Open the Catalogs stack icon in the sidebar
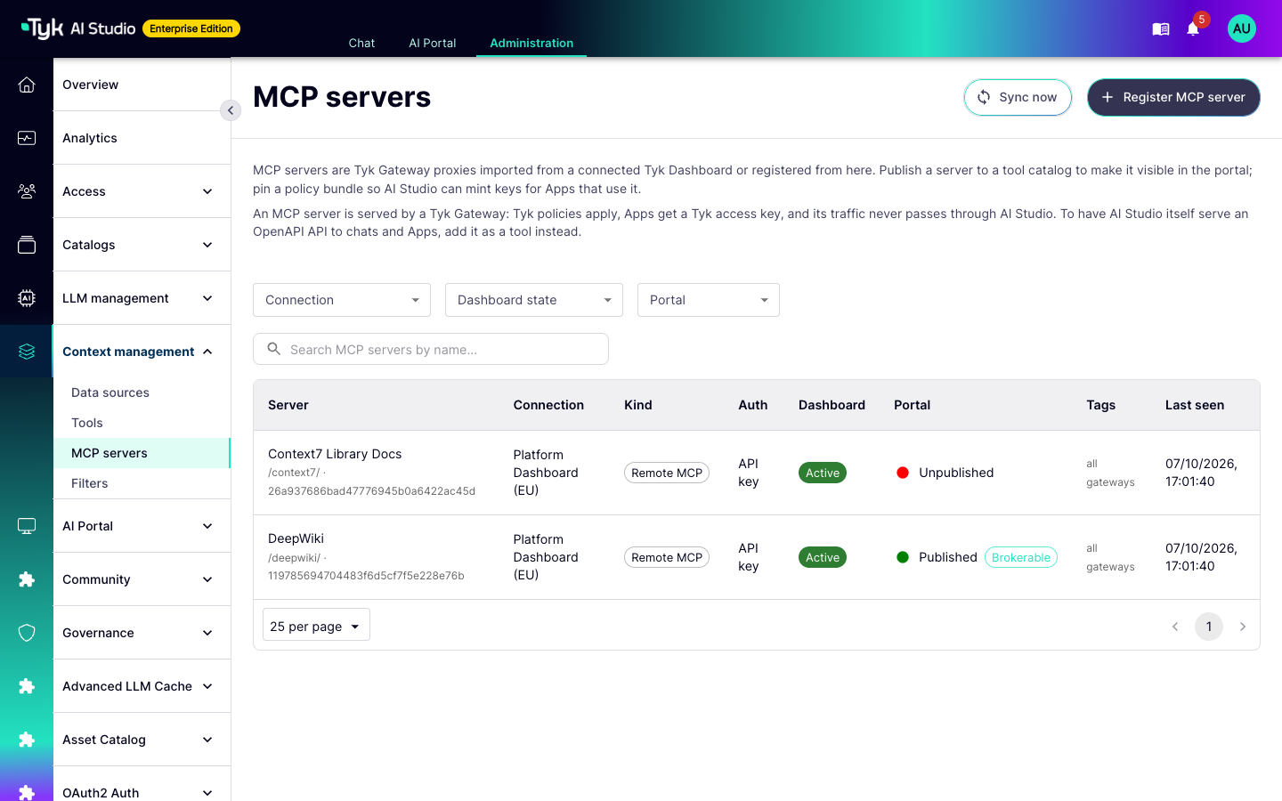 [x=27, y=245]
